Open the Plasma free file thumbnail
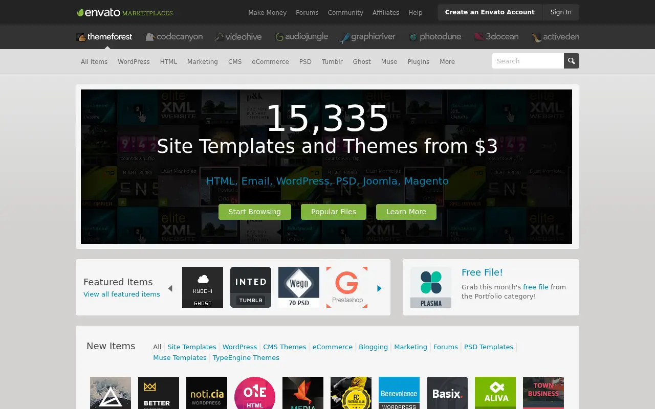The width and height of the screenshot is (655, 409). [x=431, y=287]
